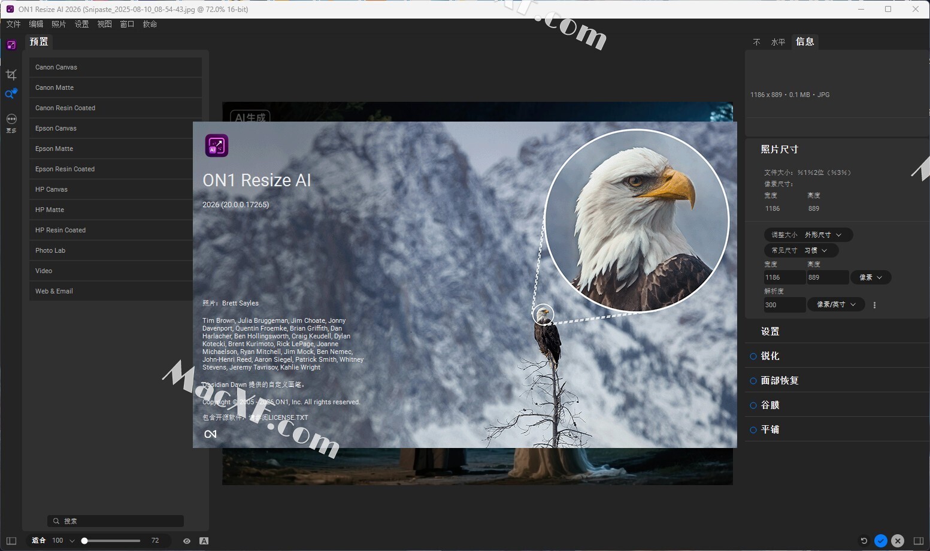Open the Epson Canvas preset row
This screenshot has height=551, width=930.
115,128
